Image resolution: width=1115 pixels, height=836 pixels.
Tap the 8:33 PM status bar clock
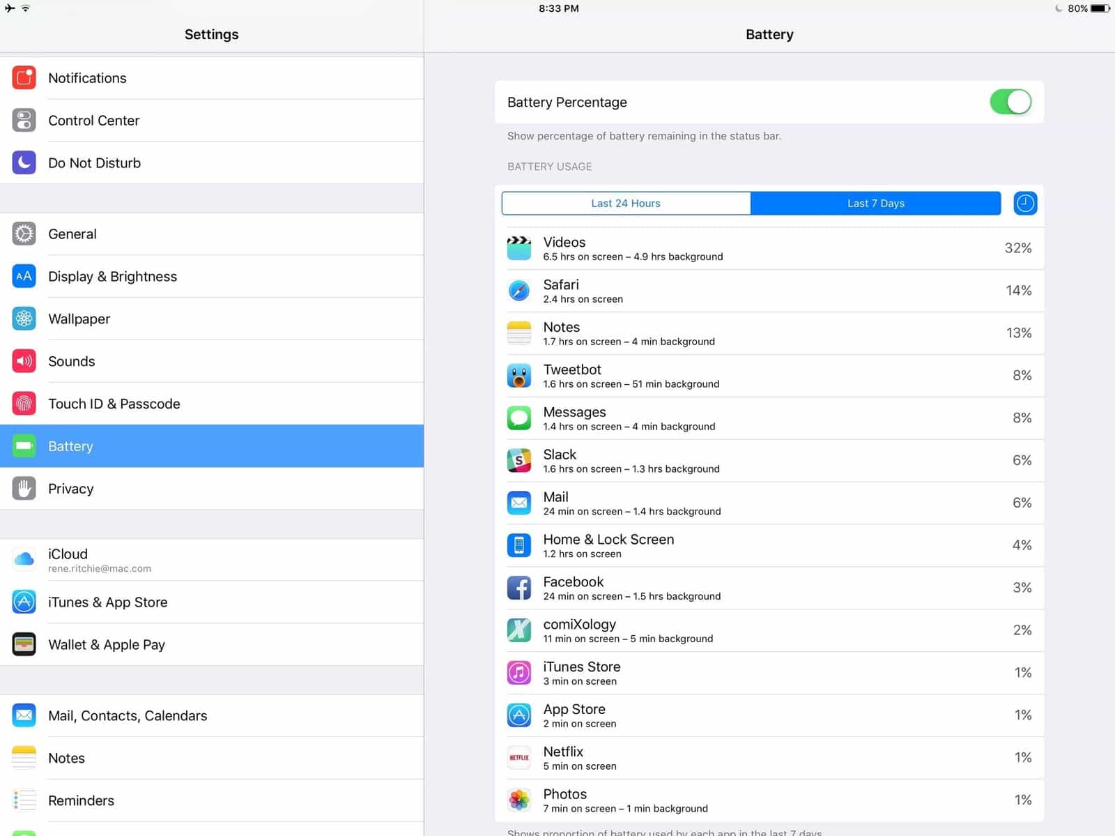pos(559,8)
